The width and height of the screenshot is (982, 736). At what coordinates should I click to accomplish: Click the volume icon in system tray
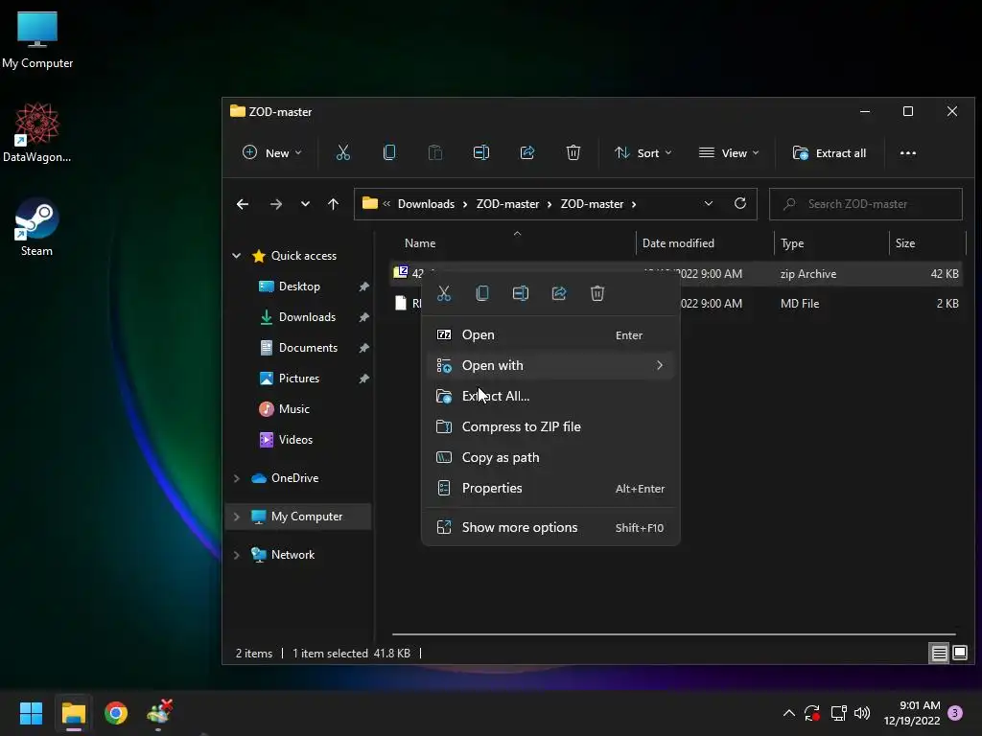tap(862, 713)
